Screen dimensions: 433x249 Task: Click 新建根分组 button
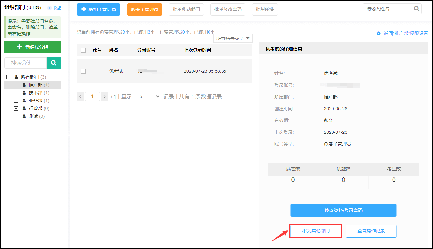33,47
